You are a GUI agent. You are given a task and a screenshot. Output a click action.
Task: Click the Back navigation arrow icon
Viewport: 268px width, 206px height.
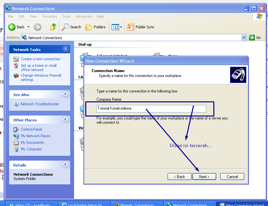pos(11,27)
